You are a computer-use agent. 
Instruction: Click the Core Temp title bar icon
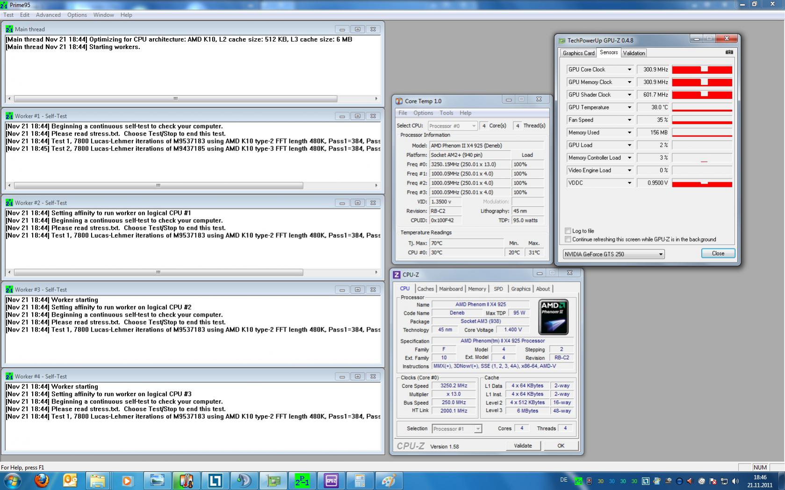[399, 101]
